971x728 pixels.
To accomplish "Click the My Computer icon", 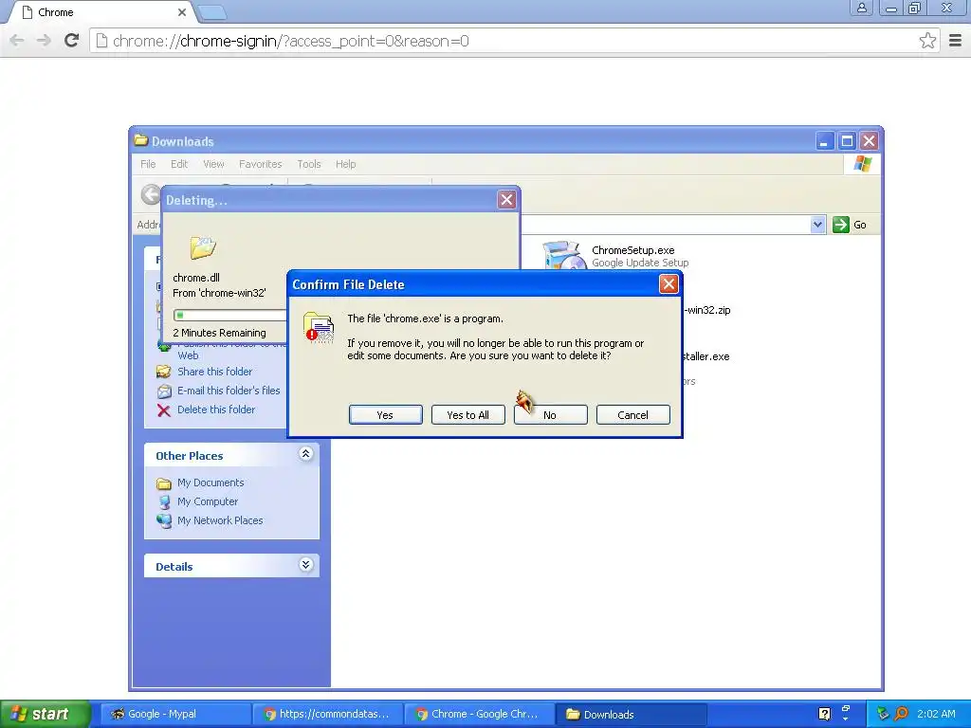I will [x=164, y=502].
